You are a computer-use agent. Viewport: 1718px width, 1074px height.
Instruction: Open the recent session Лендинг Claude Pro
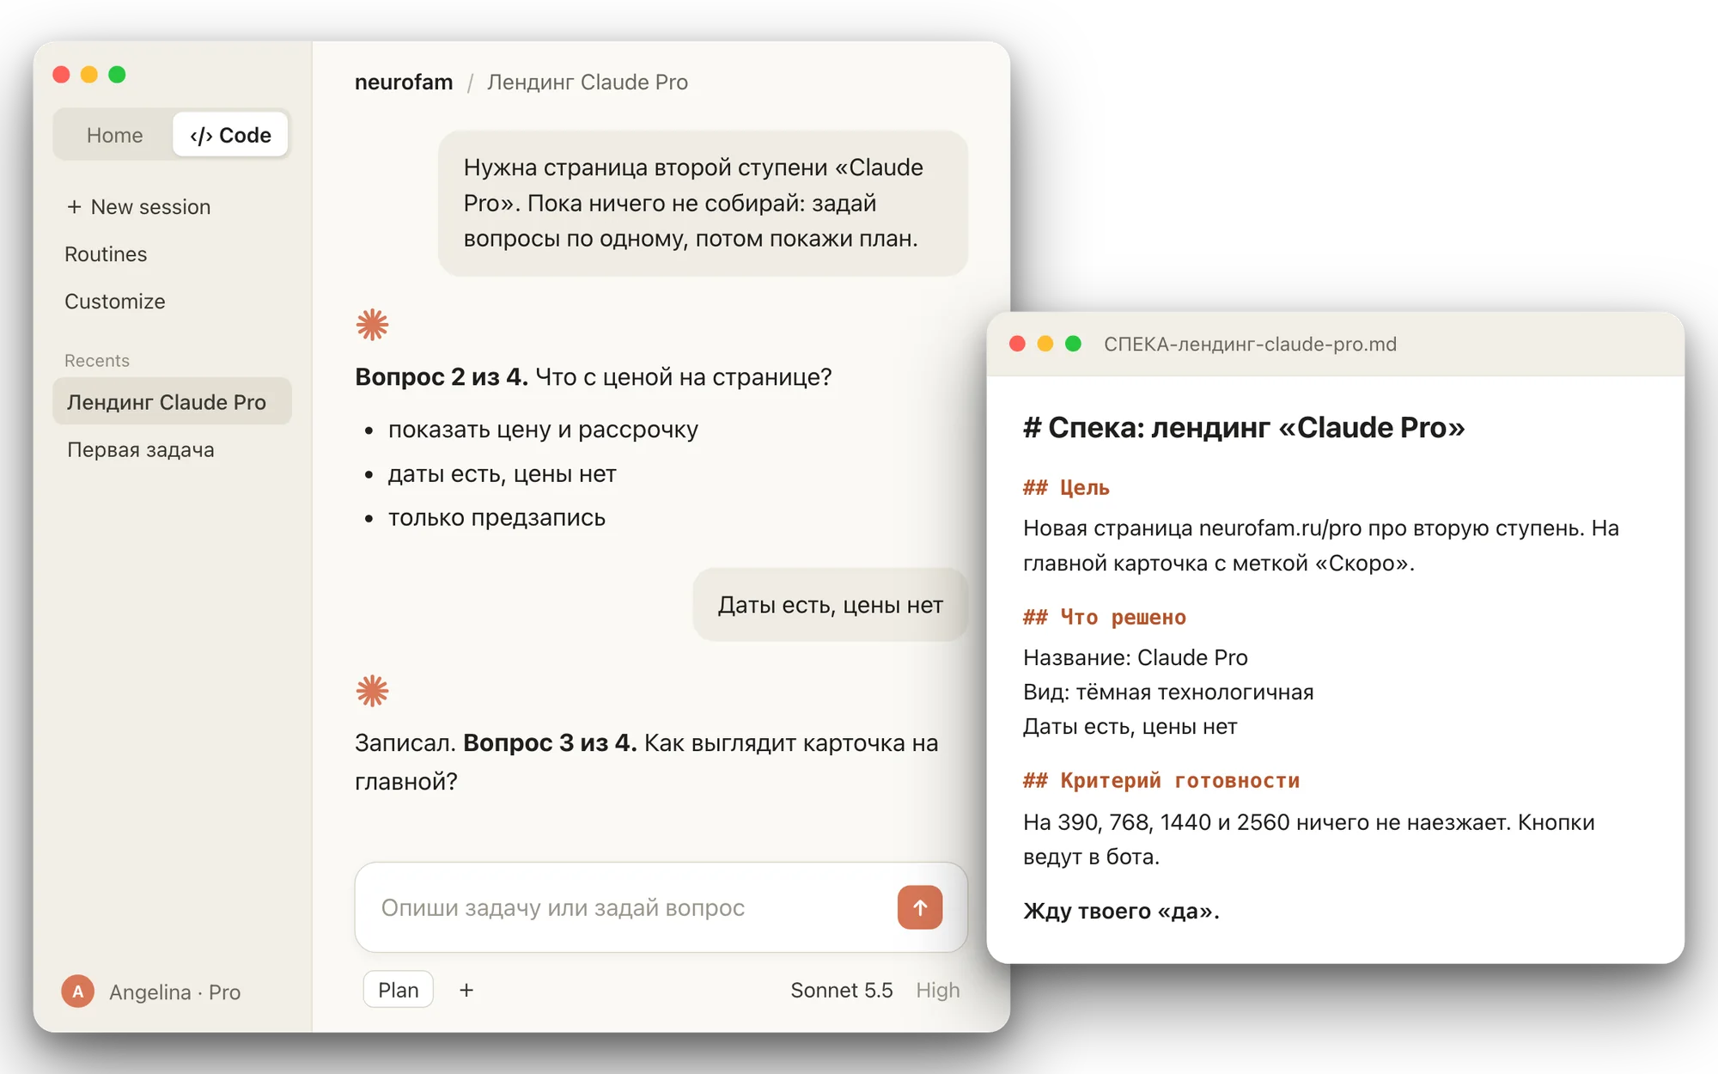[x=172, y=401]
